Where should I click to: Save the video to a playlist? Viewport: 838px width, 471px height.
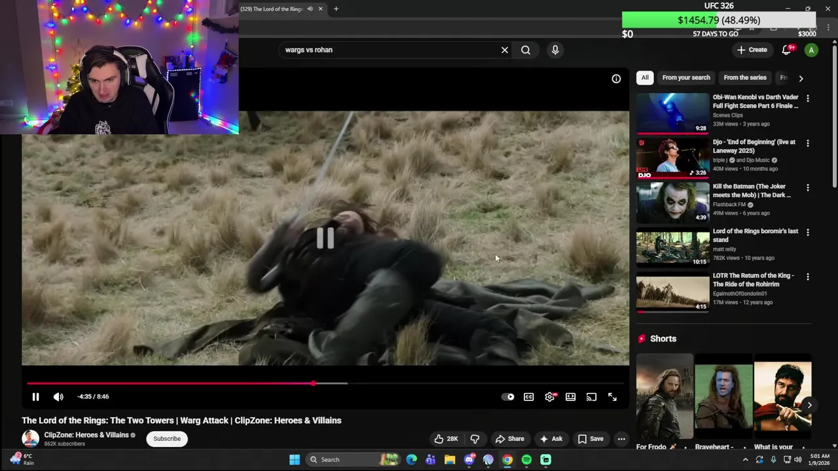[591, 439]
